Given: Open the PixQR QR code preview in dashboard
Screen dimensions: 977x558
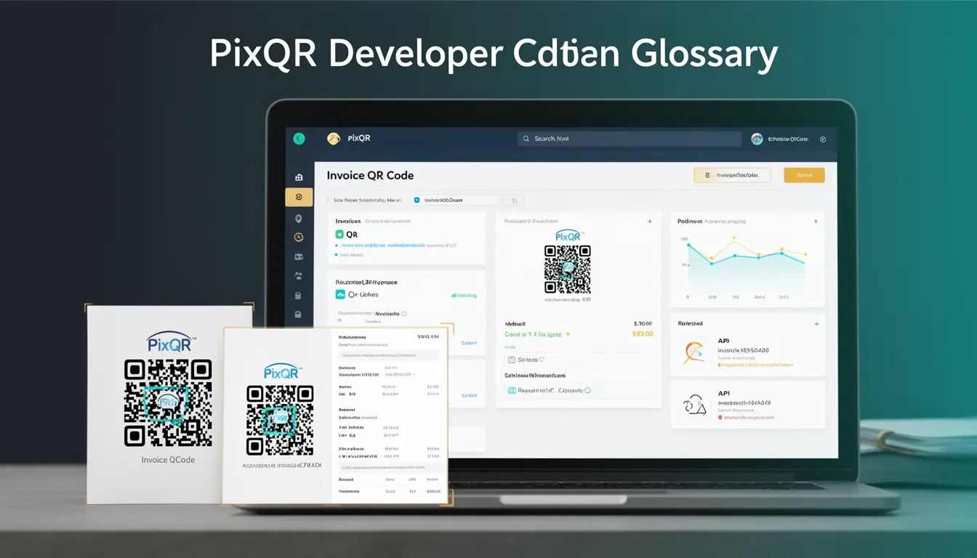Looking at the screenshot, I should tap(568, 268).
